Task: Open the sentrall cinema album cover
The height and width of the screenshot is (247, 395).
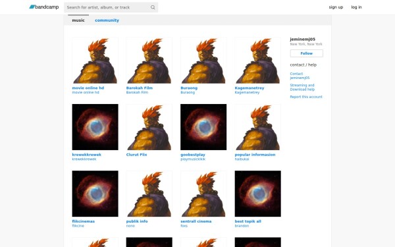Action: (203, 194)
